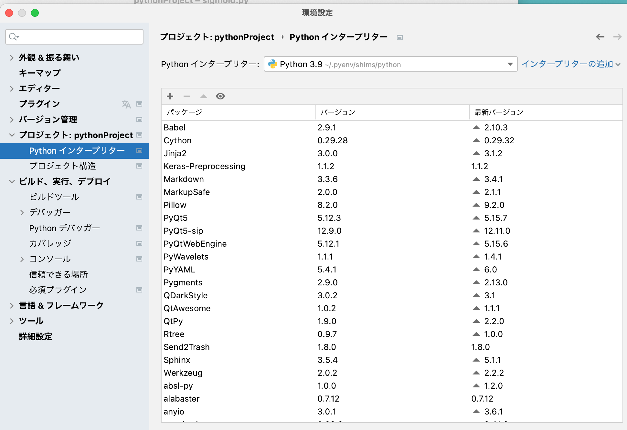This screenshot has height=430, width=627.
Task: Expand 外観 & 振る舞い section
Action: point(12,57)
